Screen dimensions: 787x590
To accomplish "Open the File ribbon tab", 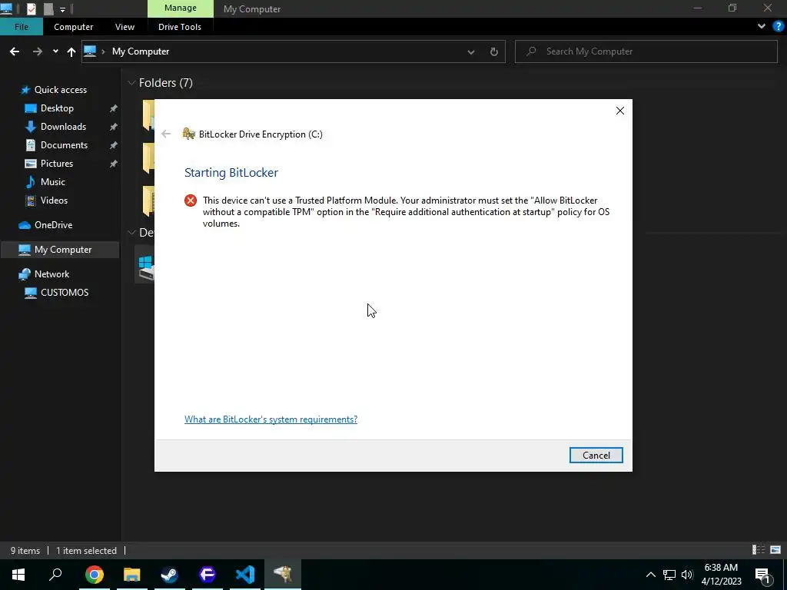I will click(x=21, y=27).
